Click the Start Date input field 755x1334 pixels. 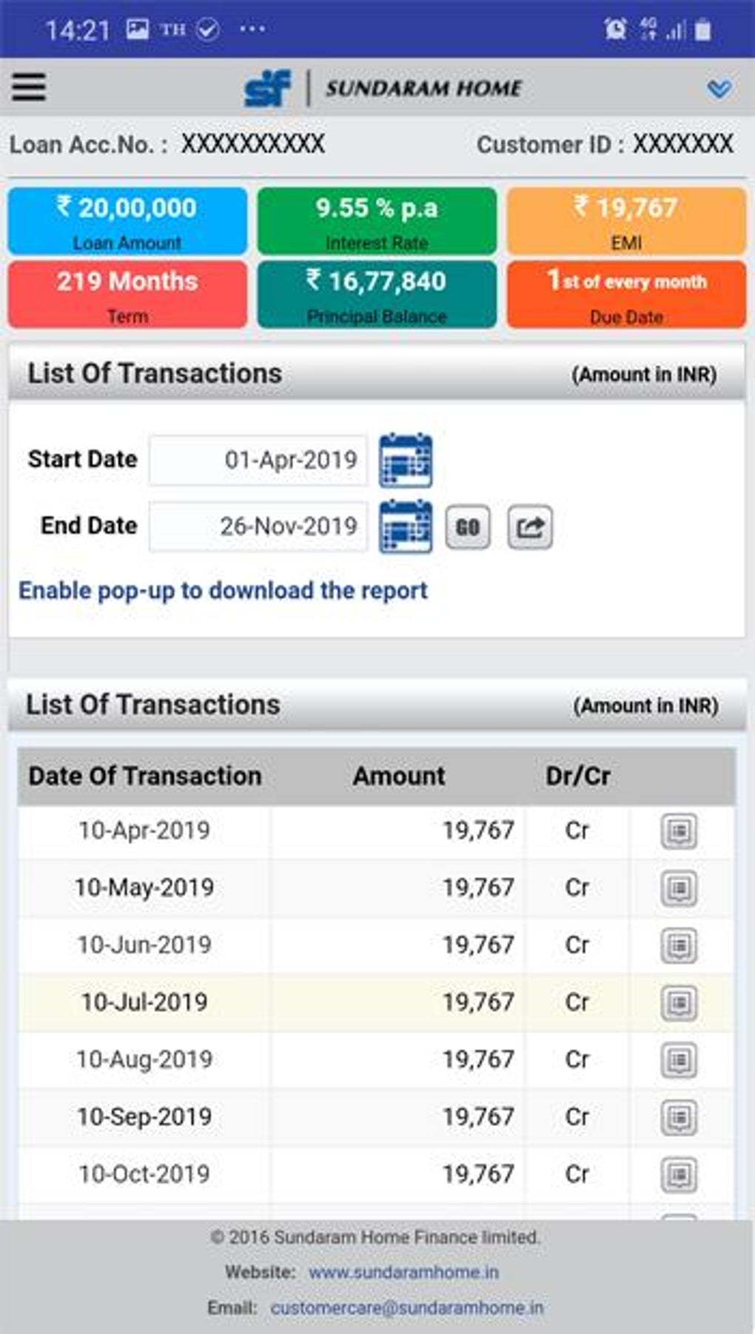pyautogui.click(x=258, y=460)
